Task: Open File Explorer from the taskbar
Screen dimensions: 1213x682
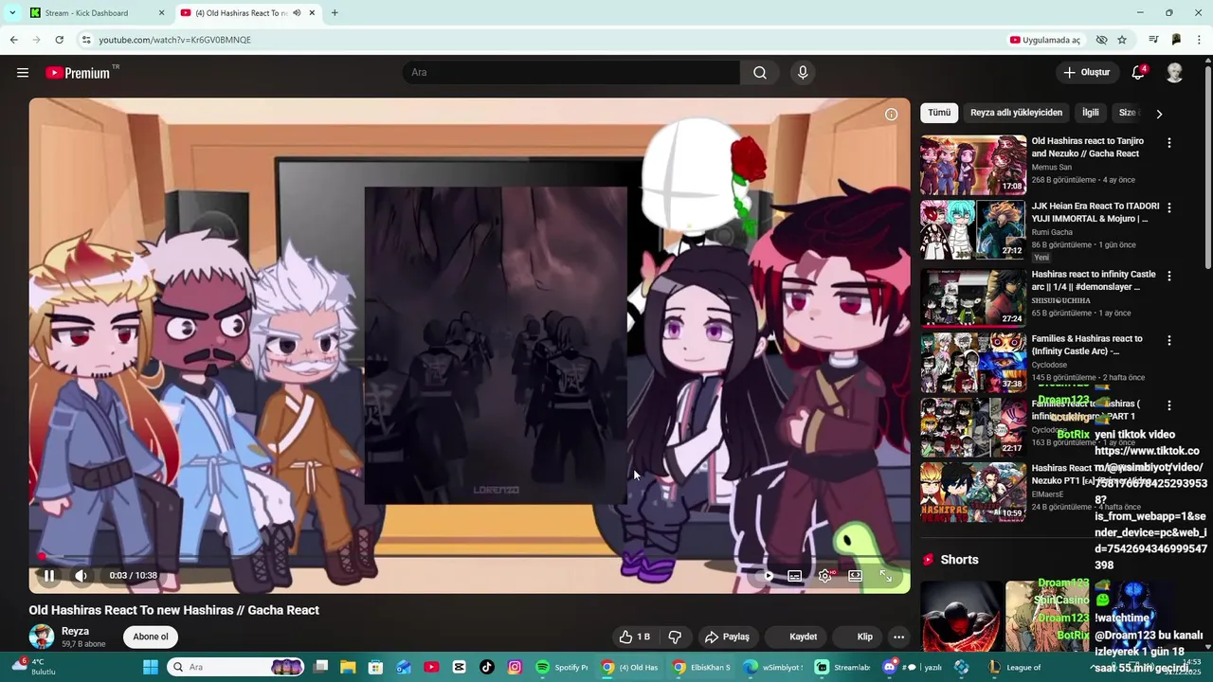Action: tap(348, 667)
